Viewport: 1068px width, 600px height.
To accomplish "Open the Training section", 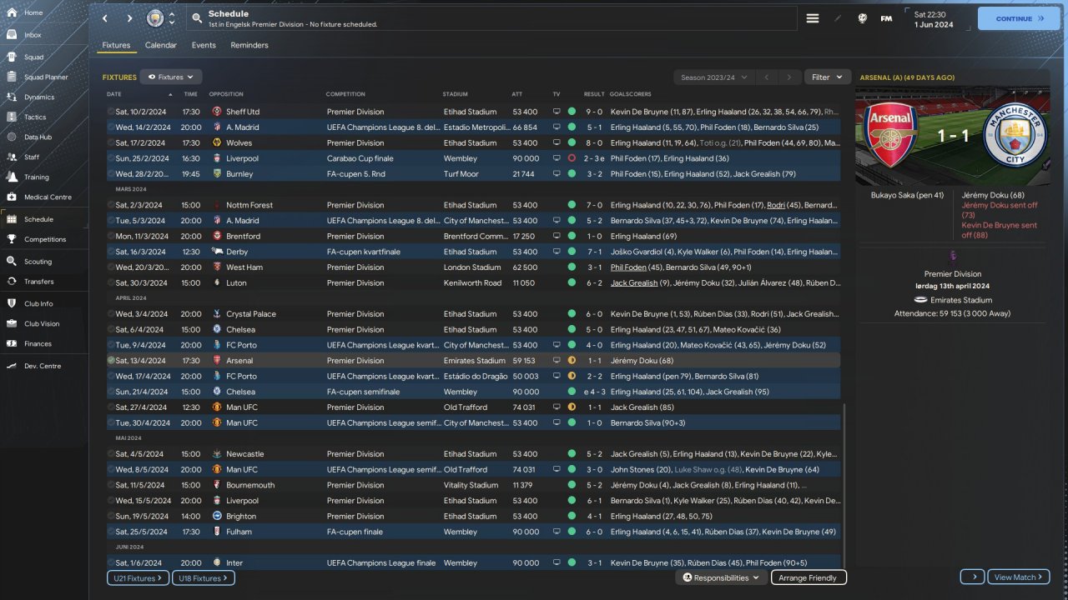I will tap(36, 177).
